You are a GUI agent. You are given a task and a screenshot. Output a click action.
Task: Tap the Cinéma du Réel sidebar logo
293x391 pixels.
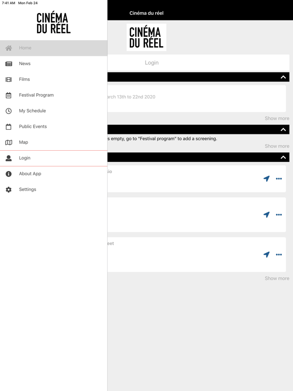[53, 23]
